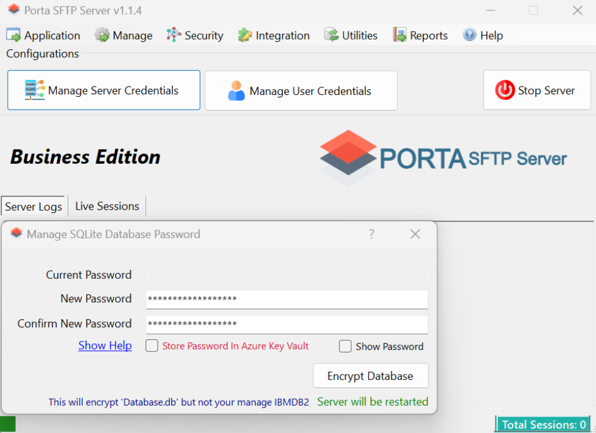Enable the Show Password option
The image size is (596, 433).
(x=345, y=346)
